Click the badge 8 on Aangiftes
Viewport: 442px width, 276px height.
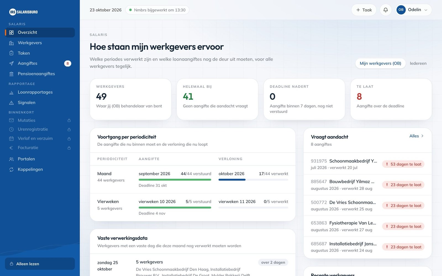(68, 63)
